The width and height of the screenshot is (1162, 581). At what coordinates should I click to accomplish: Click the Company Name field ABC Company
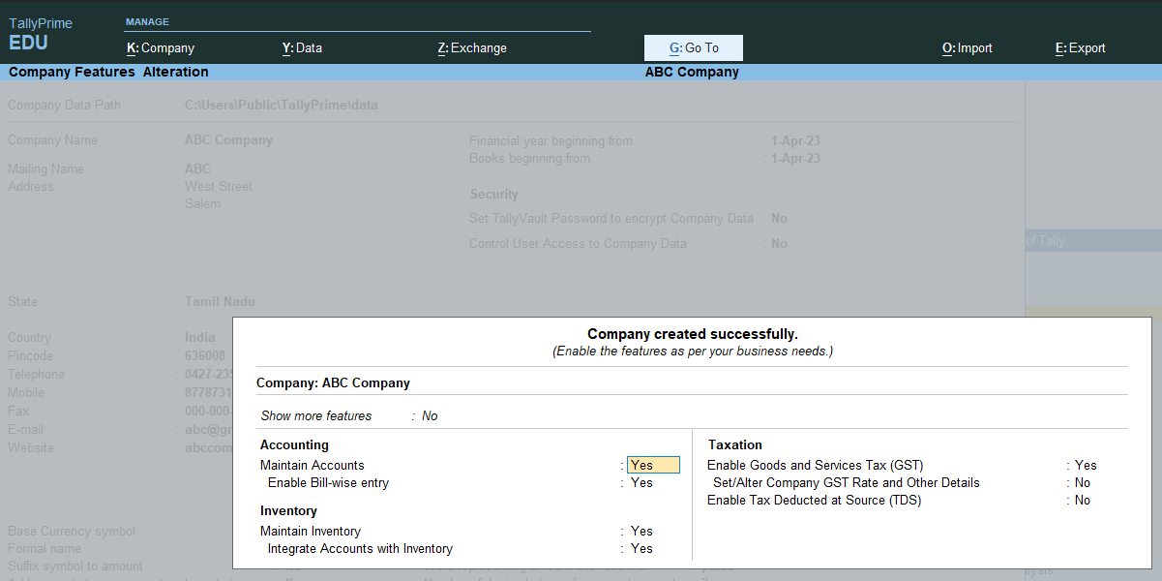[228, 139]
